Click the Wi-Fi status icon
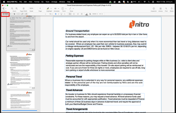176x113 pixels. click(145, 2)
